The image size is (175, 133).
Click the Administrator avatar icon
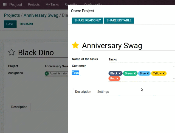click(47, 74)
